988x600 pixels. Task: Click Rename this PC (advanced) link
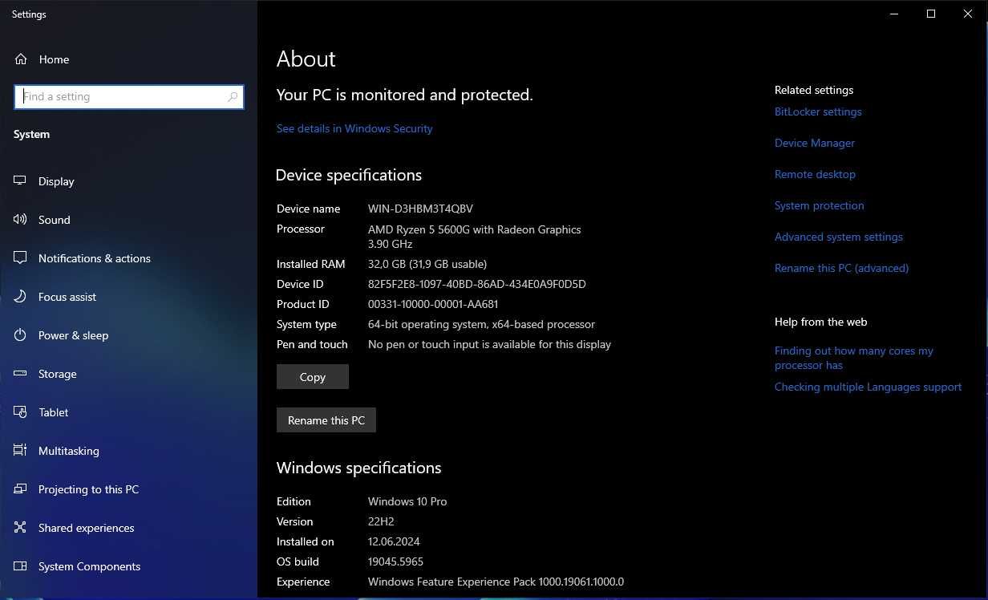[x=841, y=268]
